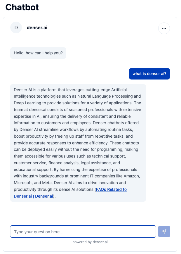
Task: Focus the "Type your question here" field
Action: pyautogui.click(x=83, y=231)
